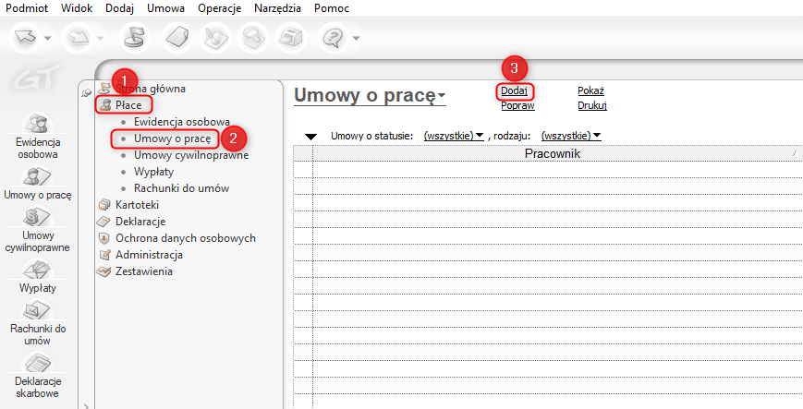
Task: Open Ewidencja osobowa from the sidebar shortcut icons
Action: pyautogui.click(x=37, y=136)
